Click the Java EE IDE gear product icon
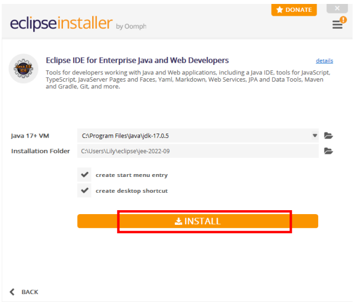The image size is (361, 302). coord(24,69)
